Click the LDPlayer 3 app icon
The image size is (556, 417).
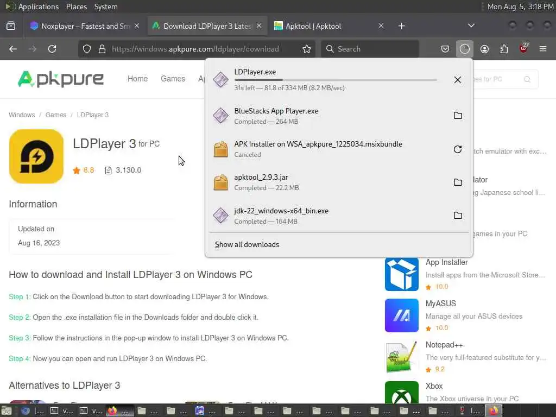click(x=36, y=156)
